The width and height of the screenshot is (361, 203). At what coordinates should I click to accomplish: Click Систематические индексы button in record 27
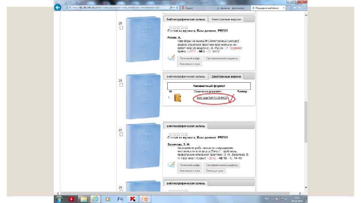(222, 165)
